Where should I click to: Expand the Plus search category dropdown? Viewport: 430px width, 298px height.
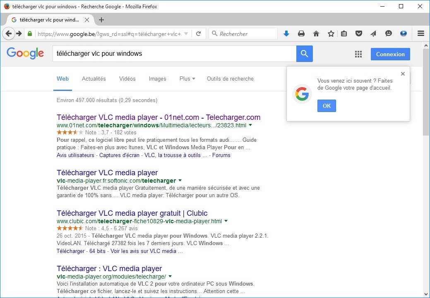[187, 79]
